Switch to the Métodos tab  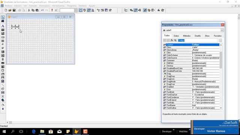(187, 36)
